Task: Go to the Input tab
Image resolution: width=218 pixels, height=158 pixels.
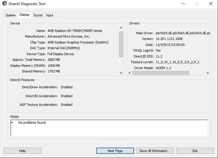Action: pos(50,15)
